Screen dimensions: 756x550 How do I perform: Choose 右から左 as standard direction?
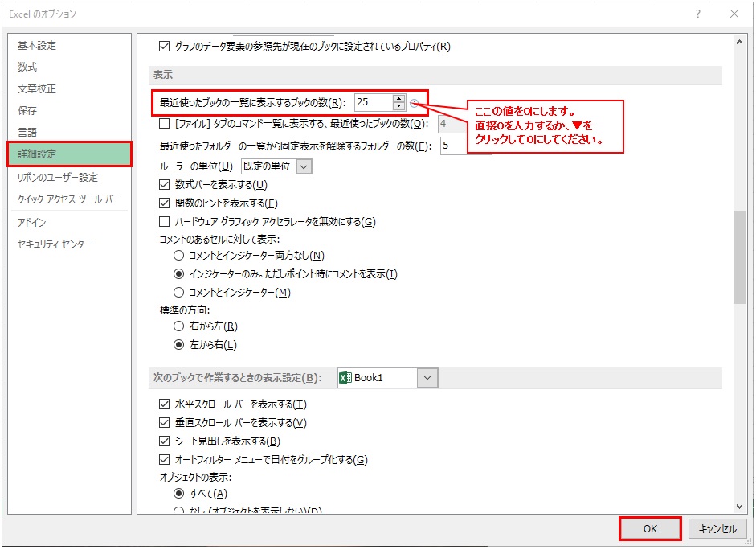coord(178,327)
